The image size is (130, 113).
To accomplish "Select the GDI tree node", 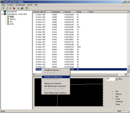I will click(x=11, y=22).
